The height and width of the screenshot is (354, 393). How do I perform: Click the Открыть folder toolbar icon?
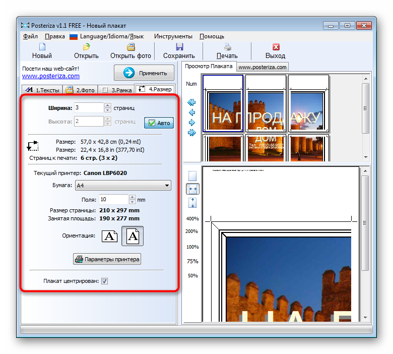tap(86, 47)
